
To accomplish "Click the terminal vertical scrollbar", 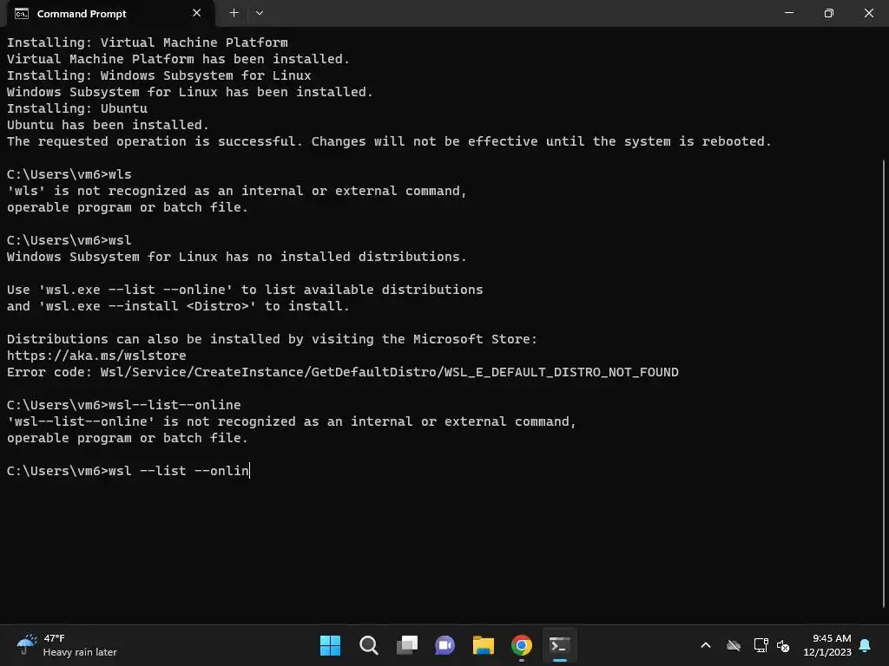I will tap(884, 382).
